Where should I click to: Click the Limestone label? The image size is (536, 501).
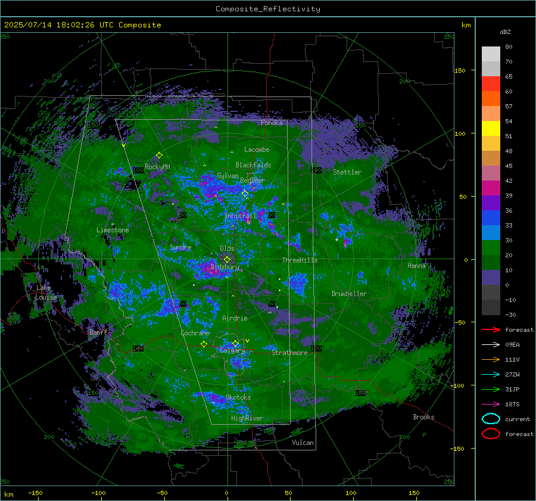click(113, 230)
